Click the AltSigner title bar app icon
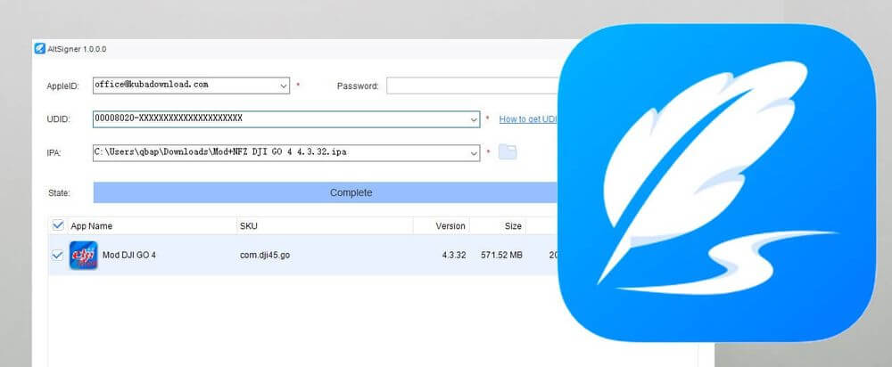Image resolution: width=892 pixels, height=367 pixels. coord(39,49)
